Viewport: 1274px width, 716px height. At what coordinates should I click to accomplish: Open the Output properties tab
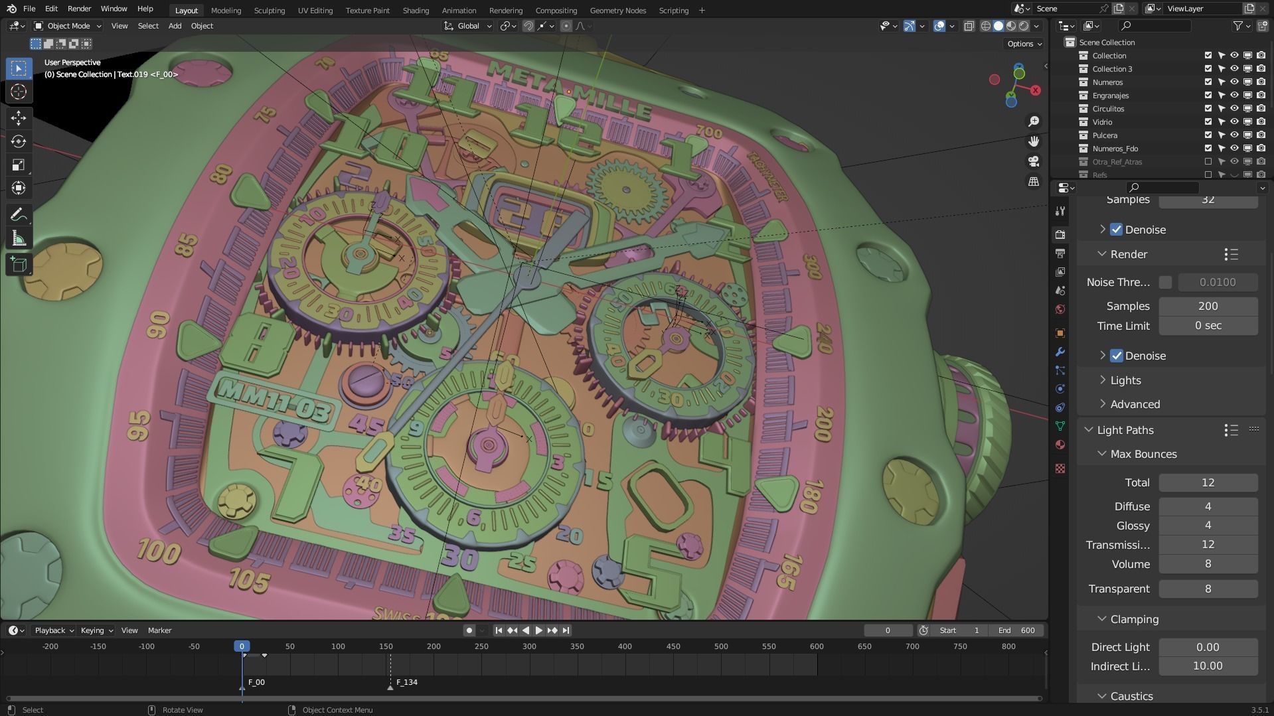[x=1060, y=253]
